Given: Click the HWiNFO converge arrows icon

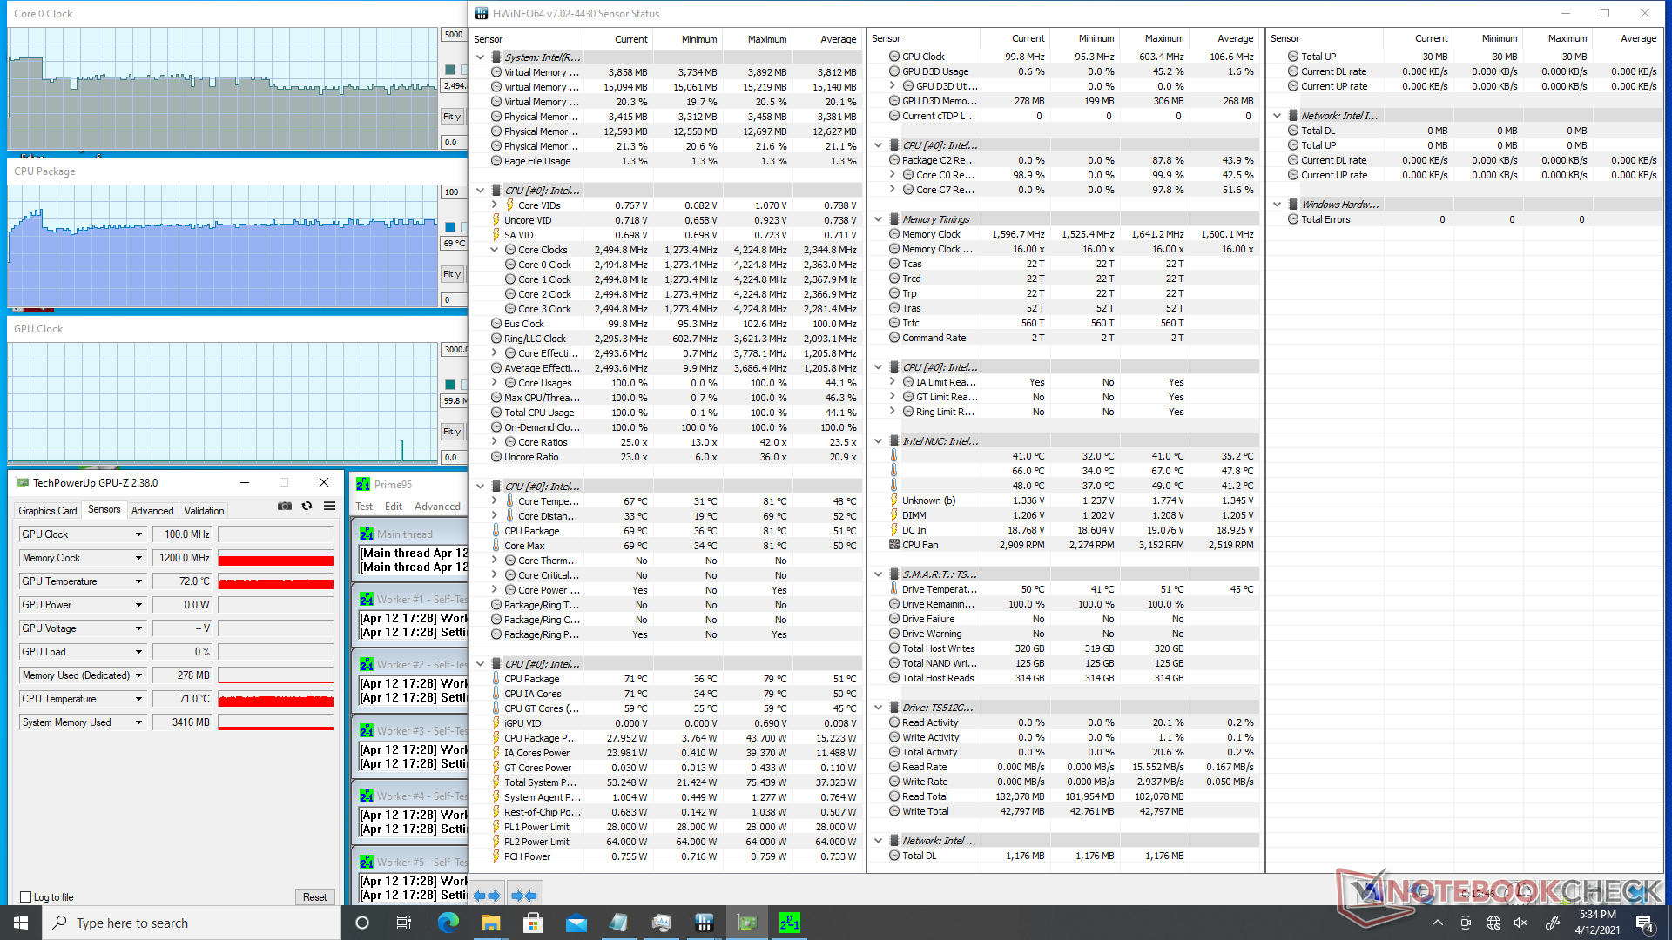Looking at the screenshot, I should click(x=523, y=895).
